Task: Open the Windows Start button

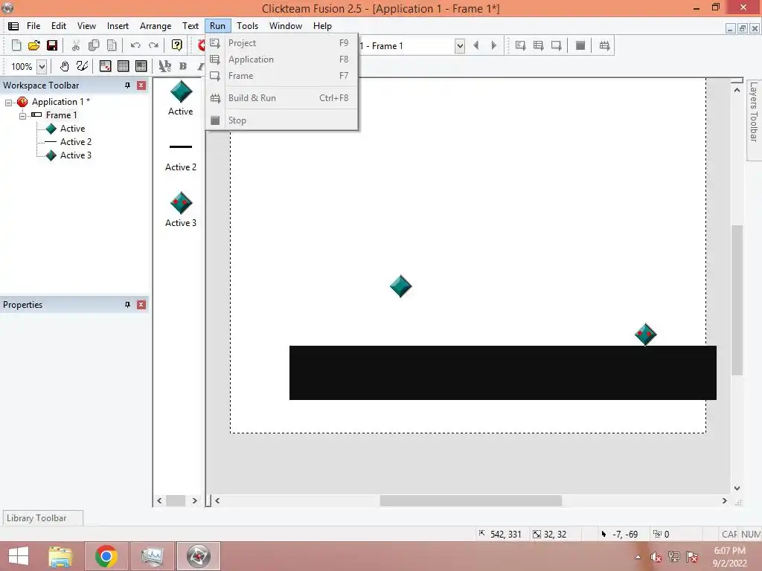Action: point(19,556)
